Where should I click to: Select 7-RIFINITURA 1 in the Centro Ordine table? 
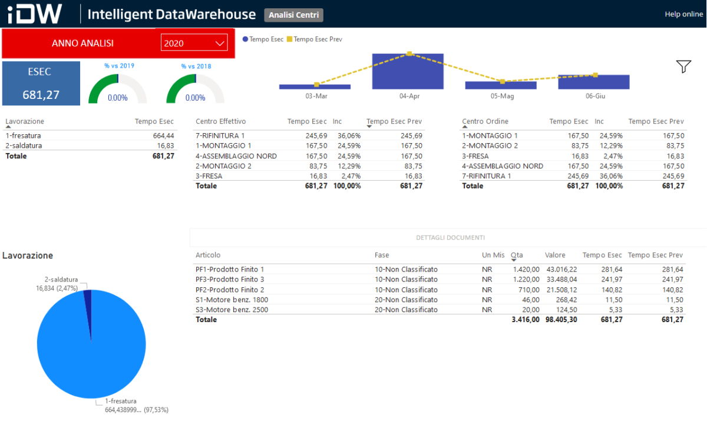[x=573, y=176]
